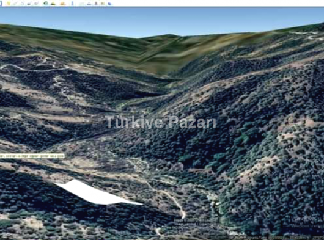Open the blue Ruler measurement tool

click(x=72, y=3)
